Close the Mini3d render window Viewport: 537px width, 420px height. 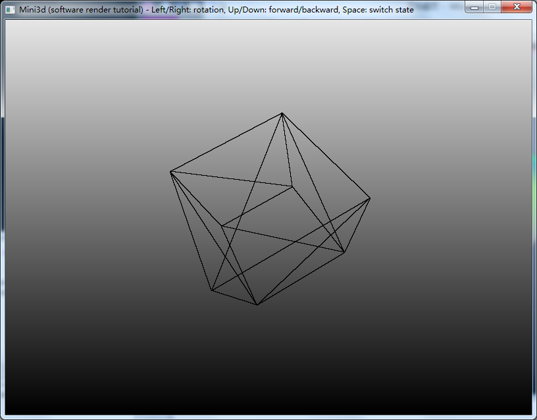tap(517, 7)
